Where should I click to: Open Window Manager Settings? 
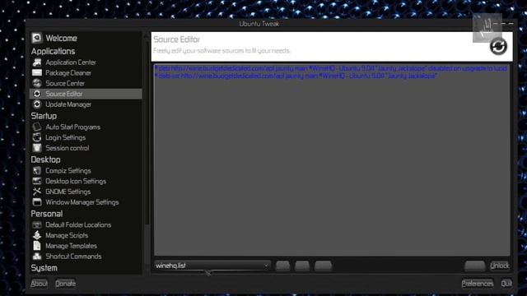click(x=82, y=202)
